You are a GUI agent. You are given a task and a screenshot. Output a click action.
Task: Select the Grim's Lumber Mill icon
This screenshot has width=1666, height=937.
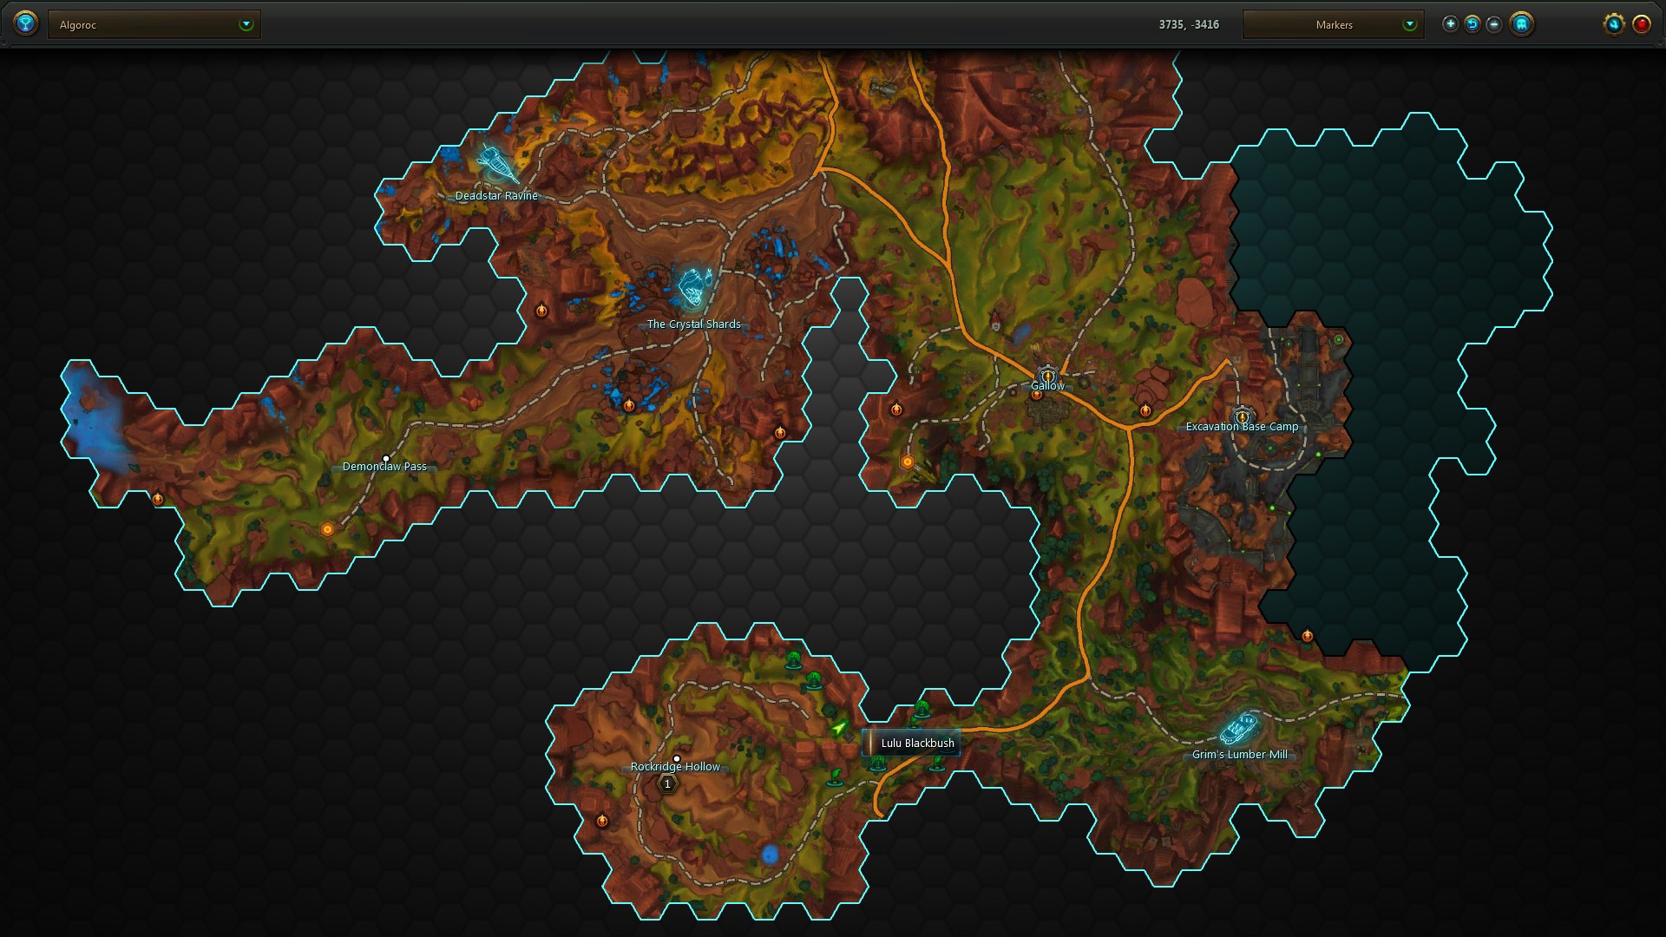pyautogui.click(x=1239, y=729)
